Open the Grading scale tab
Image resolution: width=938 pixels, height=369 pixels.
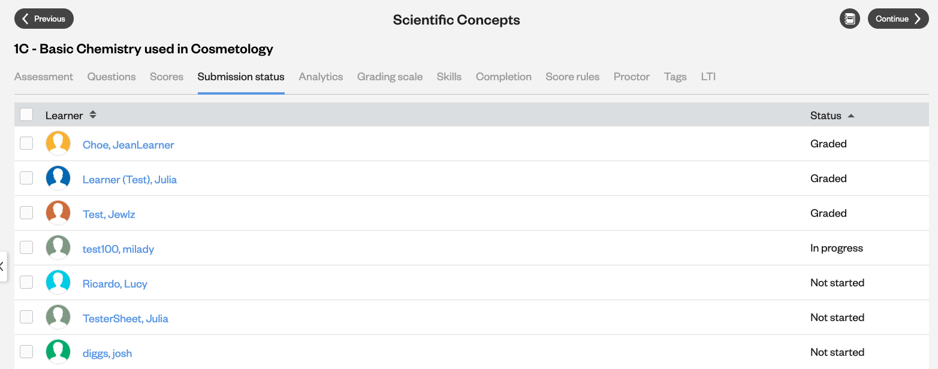click(390, 77)
